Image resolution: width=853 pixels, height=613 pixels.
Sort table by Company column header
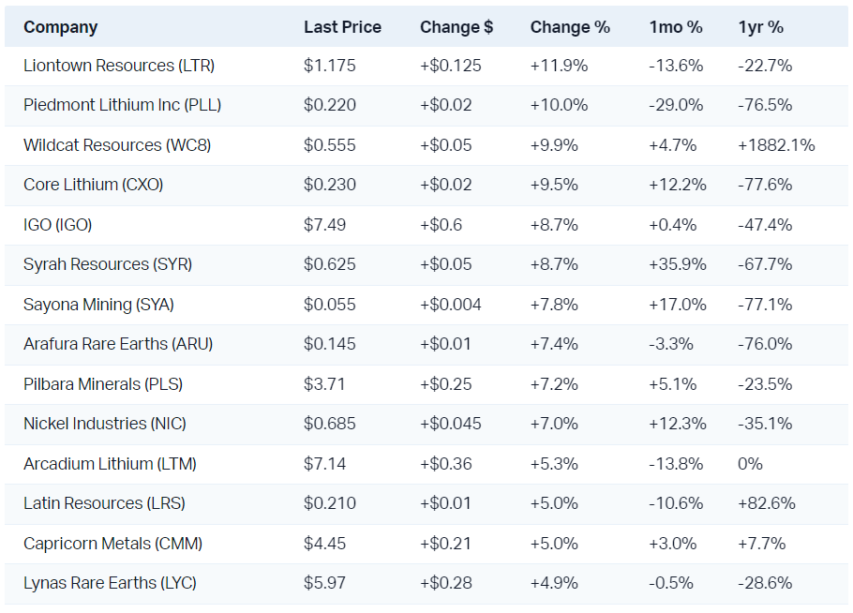pyautogui.click(x=60, y=27)
